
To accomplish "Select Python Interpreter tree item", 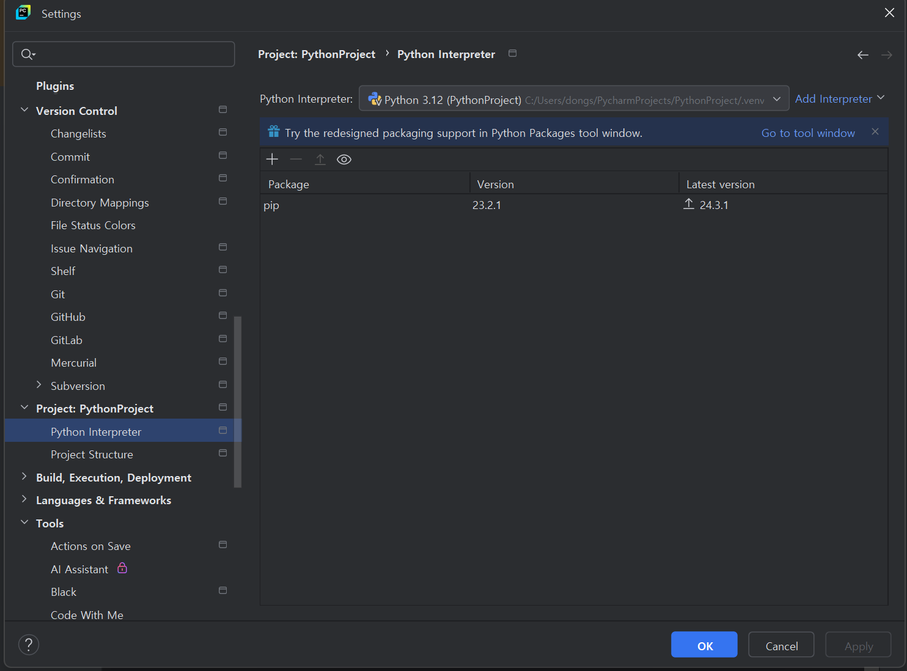I will click(x=123, y=430).
